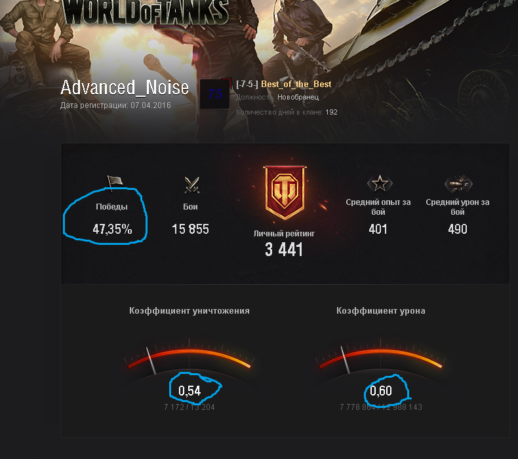The height and width of the screenshot is (459, 518).
Task: Click the destruction ratio gauge needle
Action: point(151,360)
